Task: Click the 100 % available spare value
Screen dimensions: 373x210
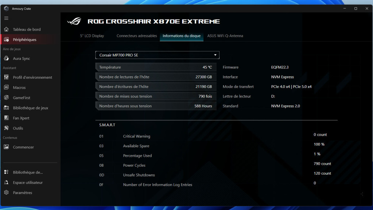Action: [x=319, y=144]
